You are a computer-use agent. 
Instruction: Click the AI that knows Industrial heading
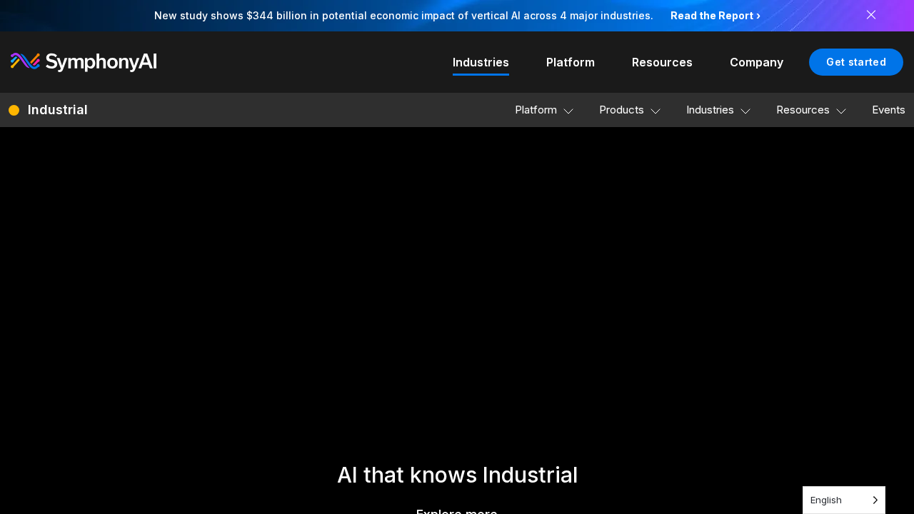click(457, 475)
